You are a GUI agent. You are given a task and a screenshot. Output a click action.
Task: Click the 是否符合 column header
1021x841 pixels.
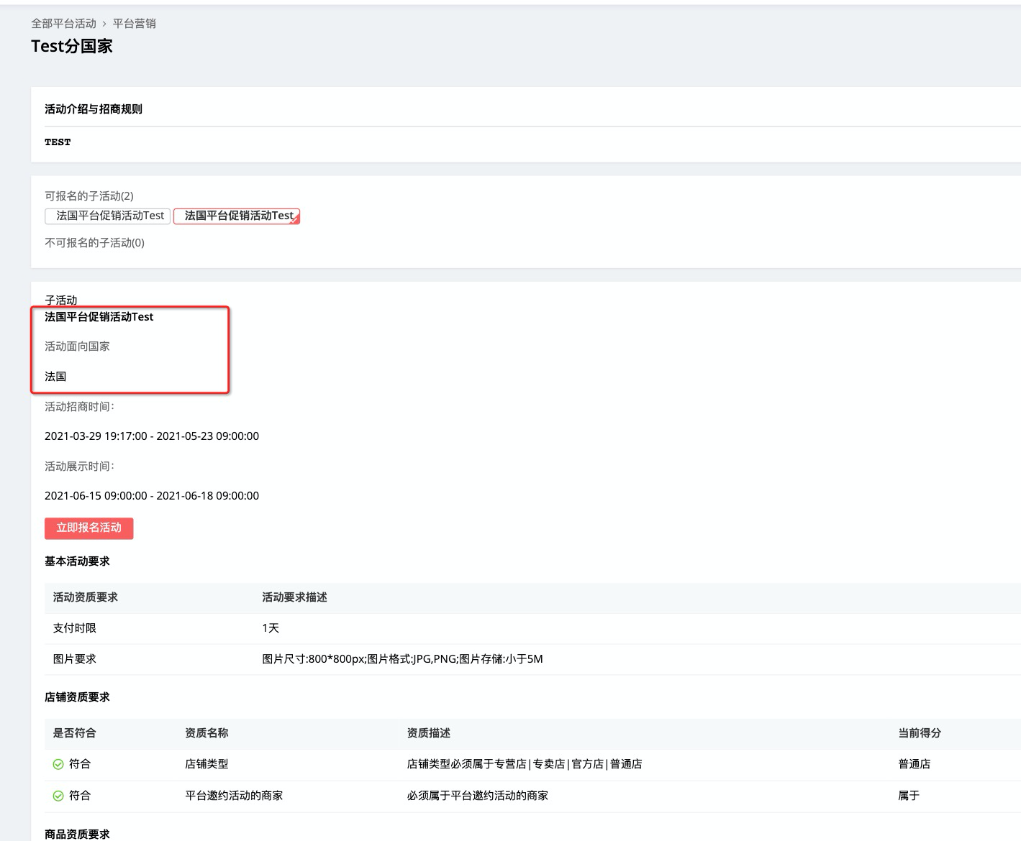[74, 733]
